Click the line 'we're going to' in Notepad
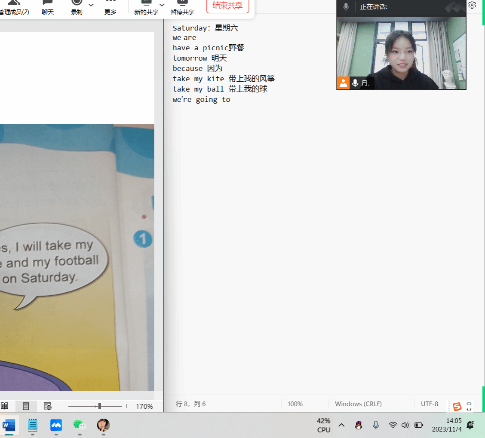The height and width of the screenshot is (438, 485). tap(201, 100)
